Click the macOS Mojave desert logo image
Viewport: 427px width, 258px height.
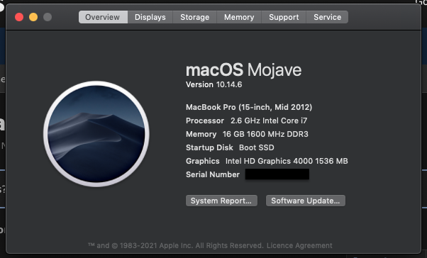click(x=96, y=134)
